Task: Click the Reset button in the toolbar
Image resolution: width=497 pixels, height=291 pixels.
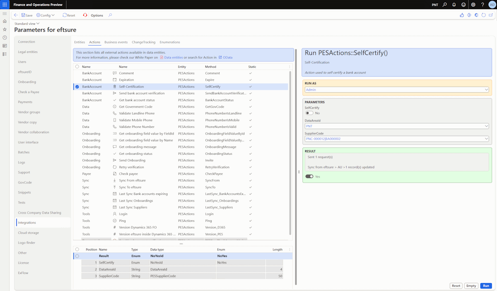Action: point(69,15)
